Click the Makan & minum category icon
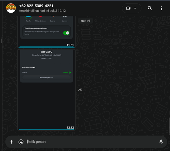The height and width of the screenshot is (151, 170). pos(40,17)
